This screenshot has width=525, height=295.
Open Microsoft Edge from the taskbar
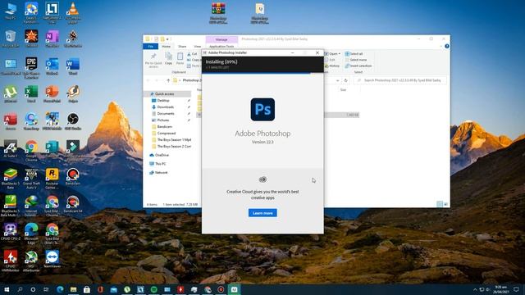coord(60,289)
